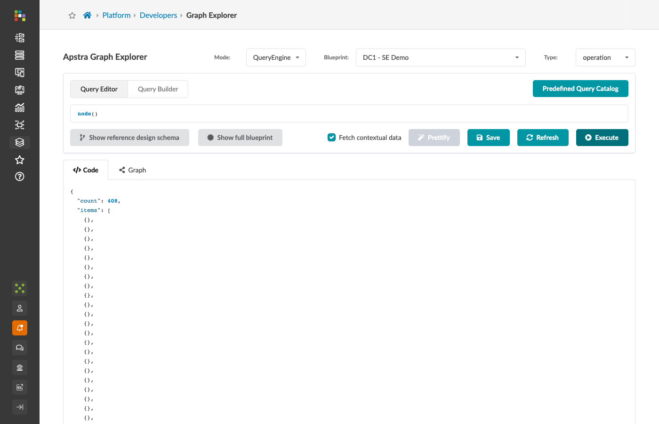This screenshot has height=424, width=659.
Task: Click the favorite star icon in breadcrumb
Action: pos(72,16)
